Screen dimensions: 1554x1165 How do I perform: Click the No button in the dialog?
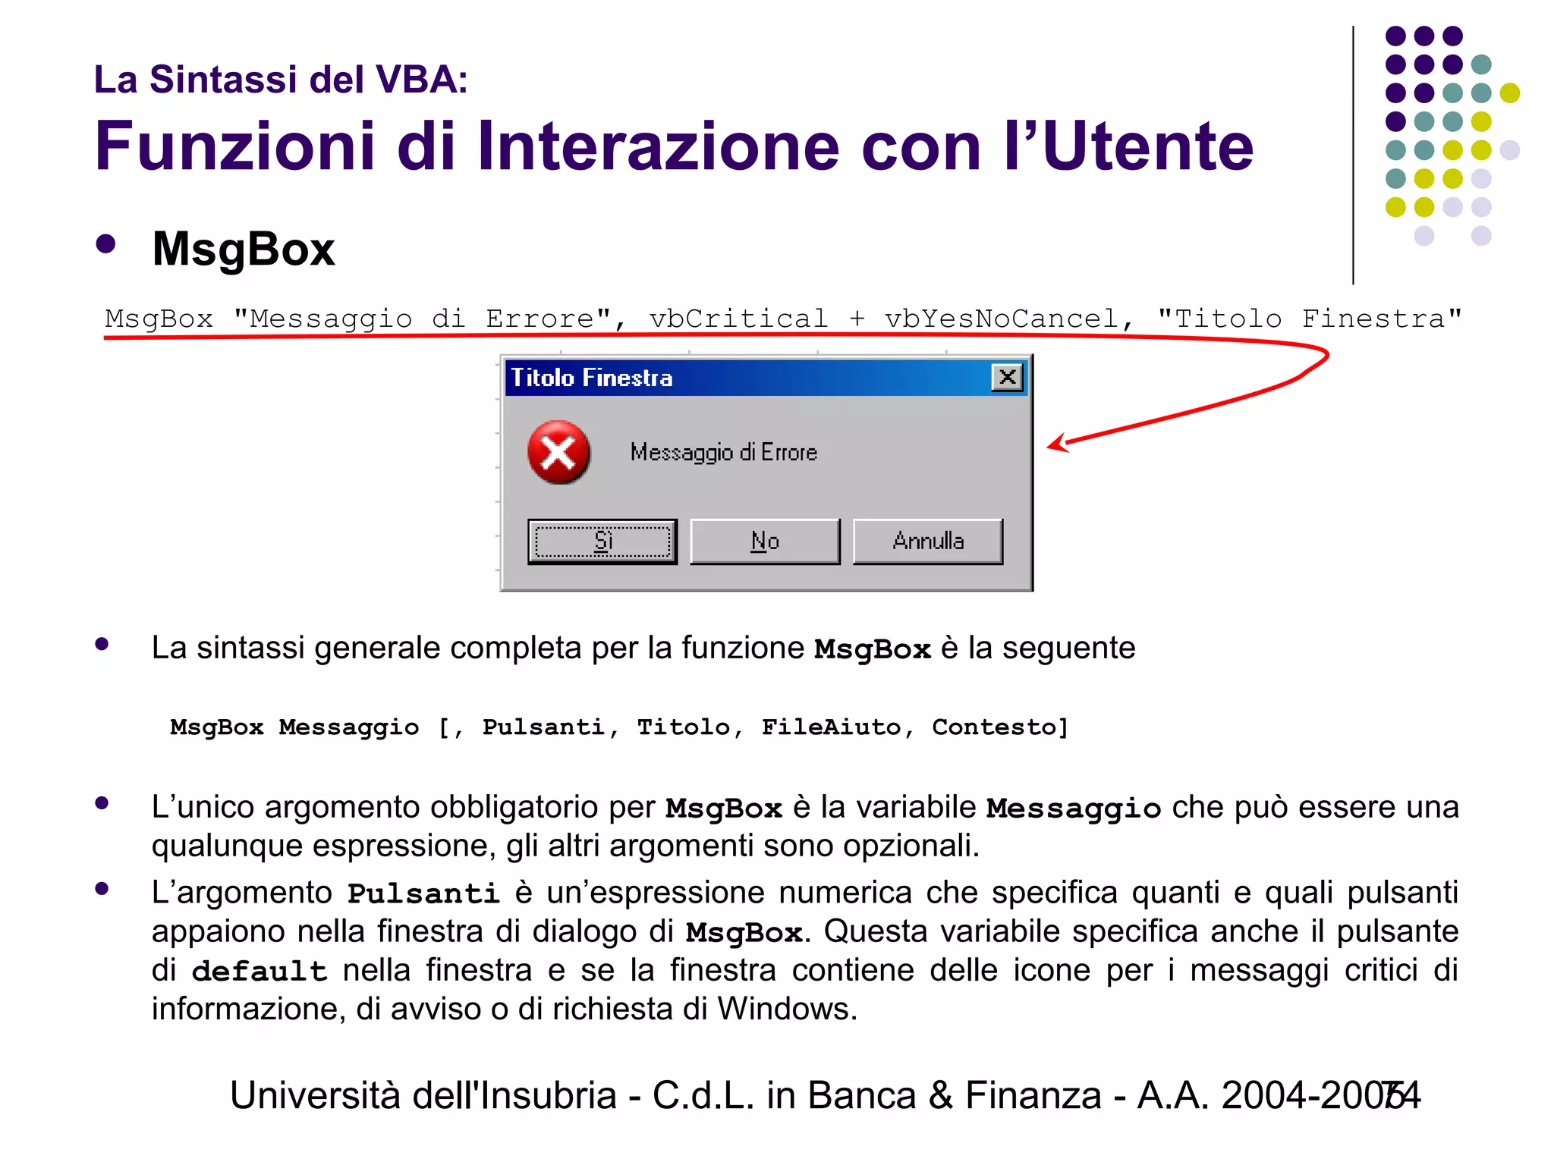[x=765, y=542]
